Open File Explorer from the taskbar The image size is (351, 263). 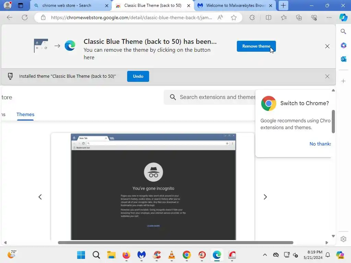click(x=111, y=255)
